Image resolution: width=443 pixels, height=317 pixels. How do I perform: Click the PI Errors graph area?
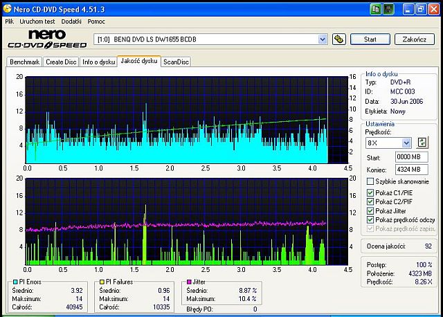pos(187,120)
